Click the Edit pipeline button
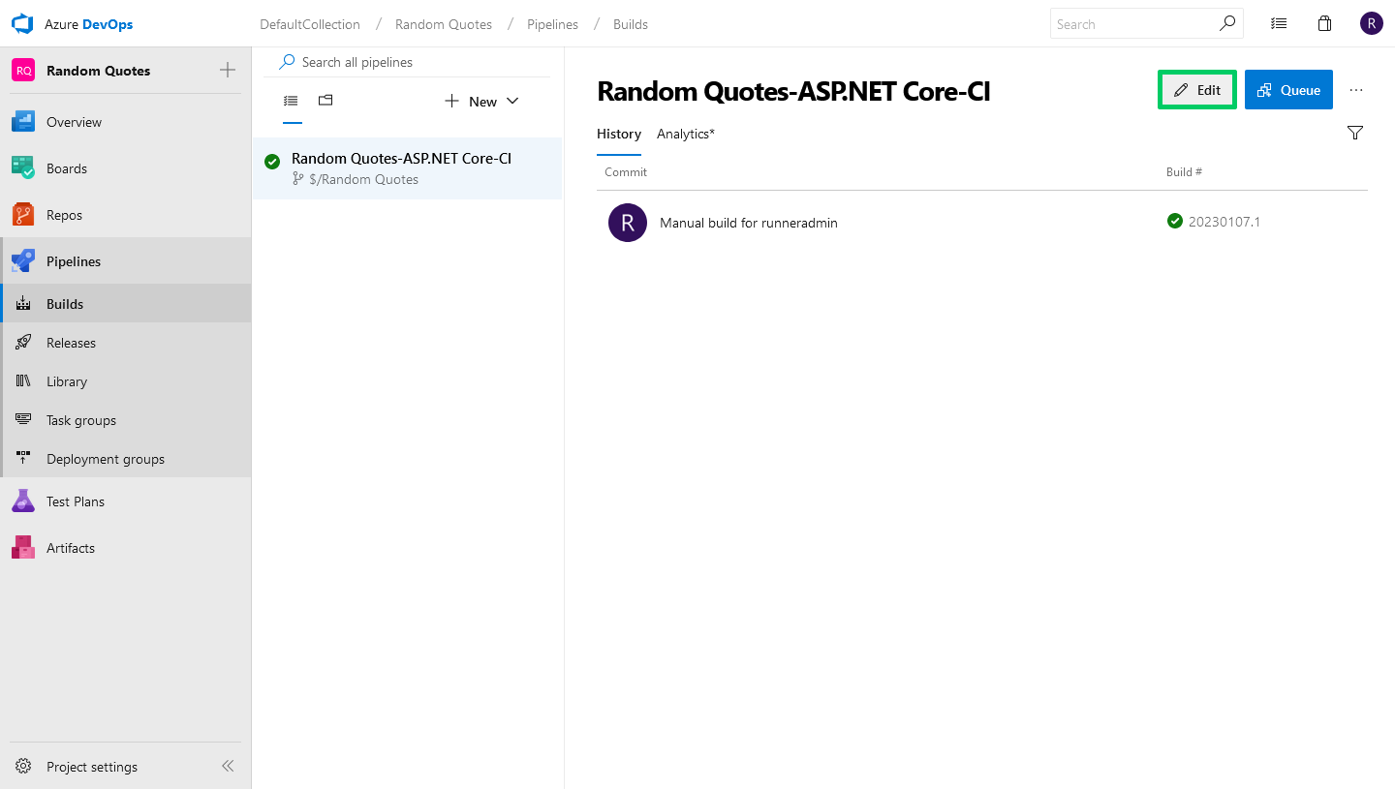Screen dimensions: 1395x789 pos(1197,90)
